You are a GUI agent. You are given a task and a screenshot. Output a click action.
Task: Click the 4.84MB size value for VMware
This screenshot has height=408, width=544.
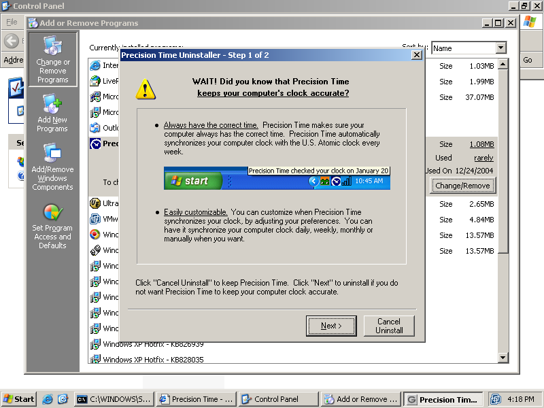tap(481, 220)
